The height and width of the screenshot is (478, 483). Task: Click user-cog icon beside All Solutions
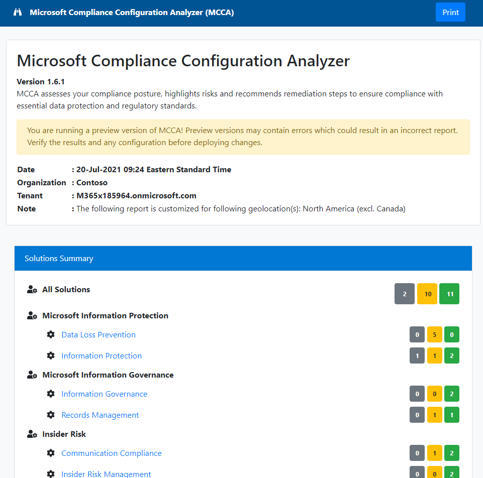[32, 289]
